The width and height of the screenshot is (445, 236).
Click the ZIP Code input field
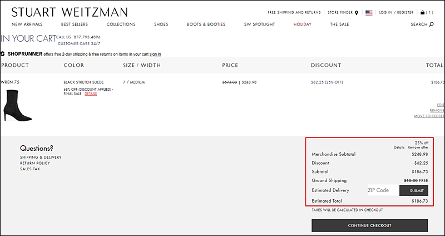383,190
